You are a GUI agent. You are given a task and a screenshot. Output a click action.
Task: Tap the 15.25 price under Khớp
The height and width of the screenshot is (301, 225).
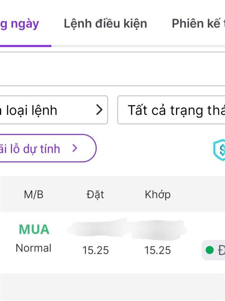(157, 250)
